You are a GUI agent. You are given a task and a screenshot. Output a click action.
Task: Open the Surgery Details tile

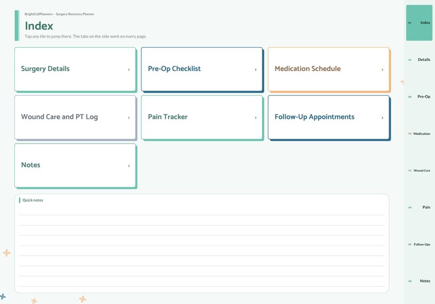point(75,69)
